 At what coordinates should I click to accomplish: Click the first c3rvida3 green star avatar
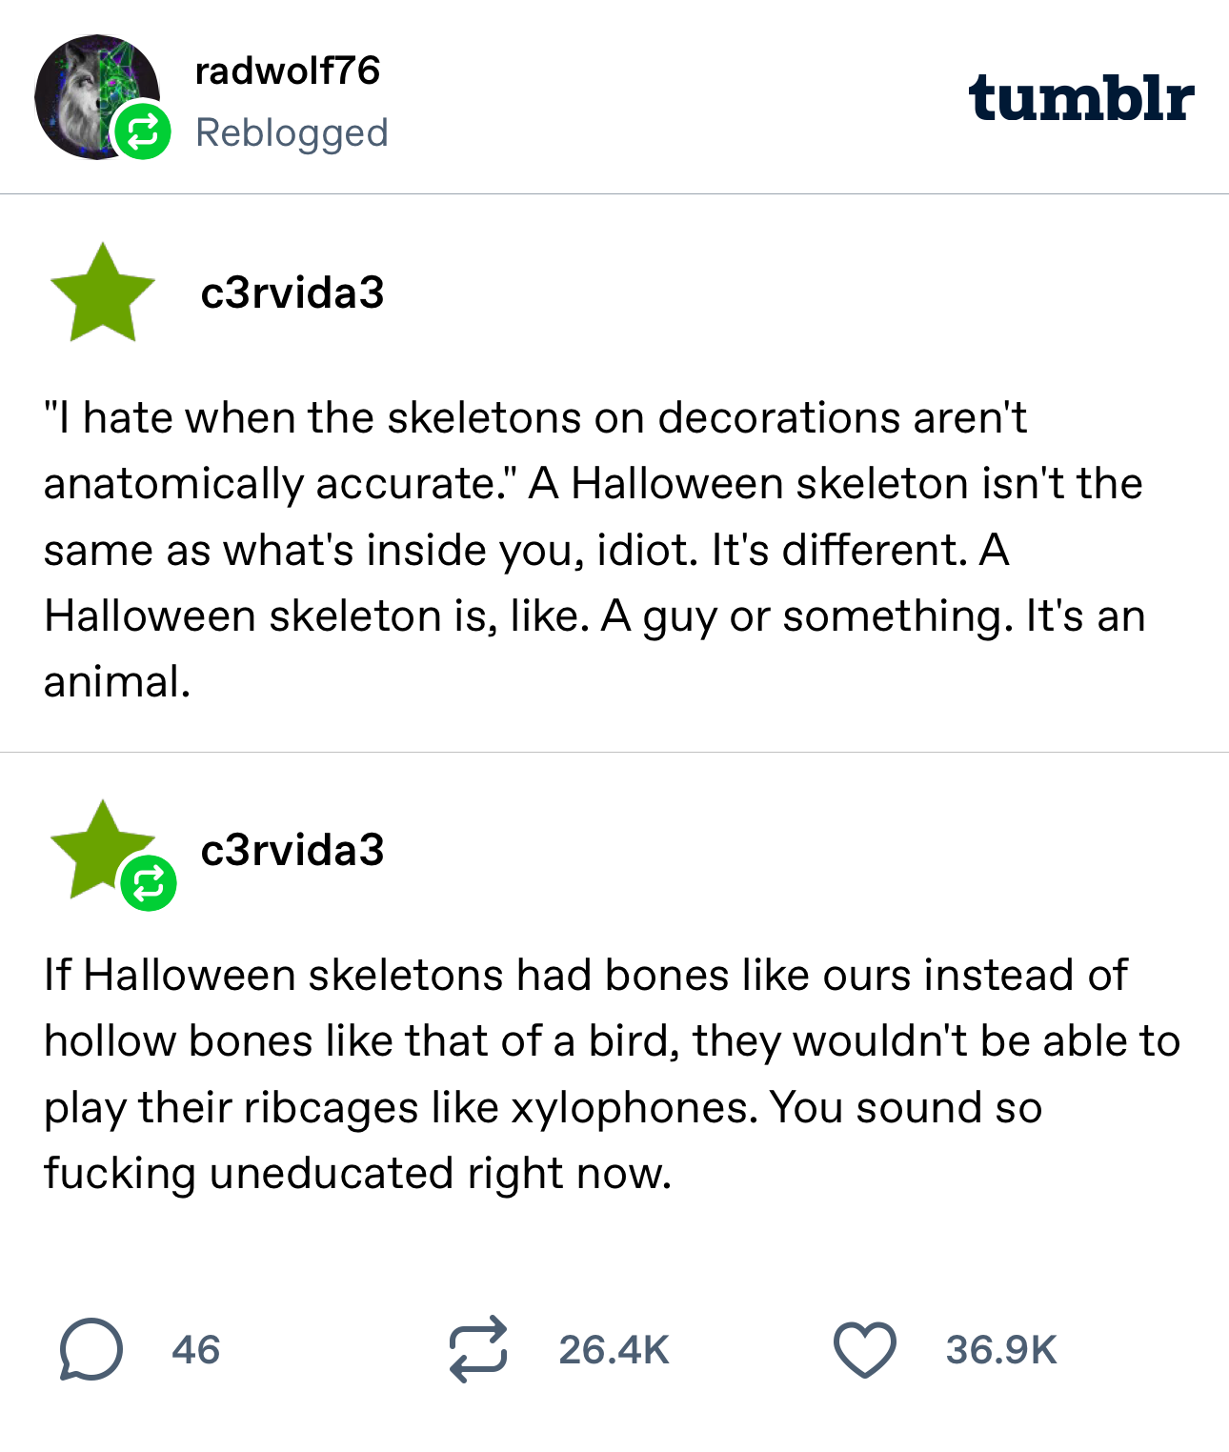click(x=102, y=292)
